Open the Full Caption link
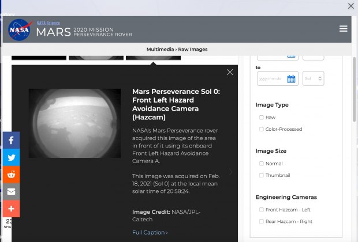Image resolution: width=358 pixels, height=242 pixels. [x=150, y=232]
